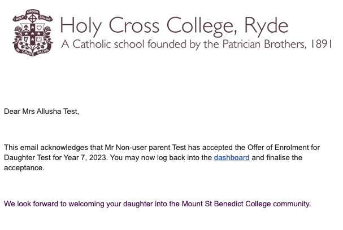Image resolution: width=343 pixels, height=230 pixels.
Task: Click the Holy Cross College, Ryde heading
Action: pos(173,25)
